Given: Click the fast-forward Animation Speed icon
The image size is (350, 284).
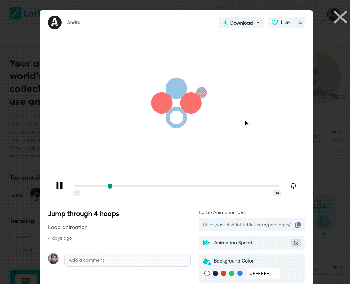Looking at the screenshot, I should coord(206,242).
